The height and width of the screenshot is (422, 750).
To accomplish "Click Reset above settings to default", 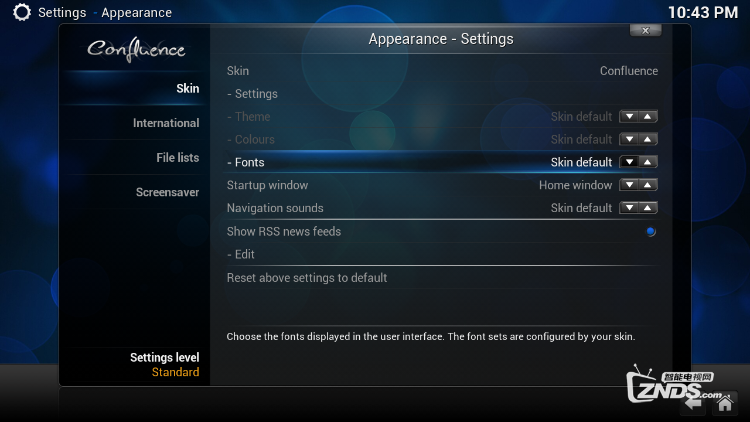I will [x=442, y=278].
